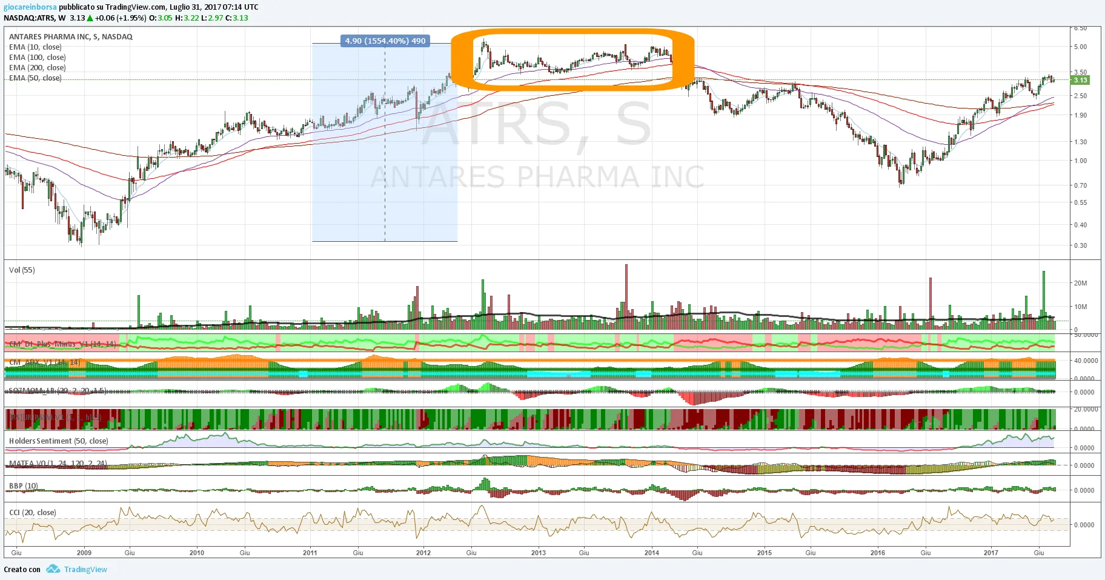Click the BBP (10) indicator label
Image resolution: width=1105 pixels, height=580 pixels.
[x=24, y=486]
